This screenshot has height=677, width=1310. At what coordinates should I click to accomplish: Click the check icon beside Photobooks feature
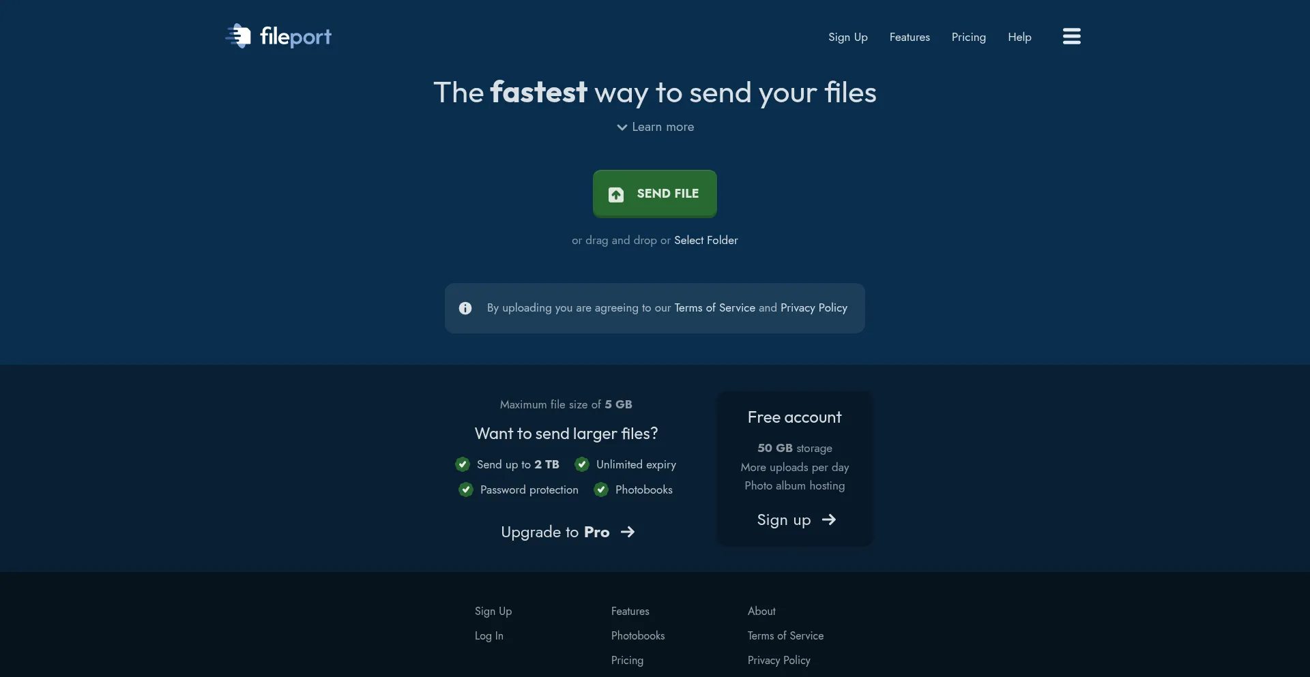(x=601, y=490)
